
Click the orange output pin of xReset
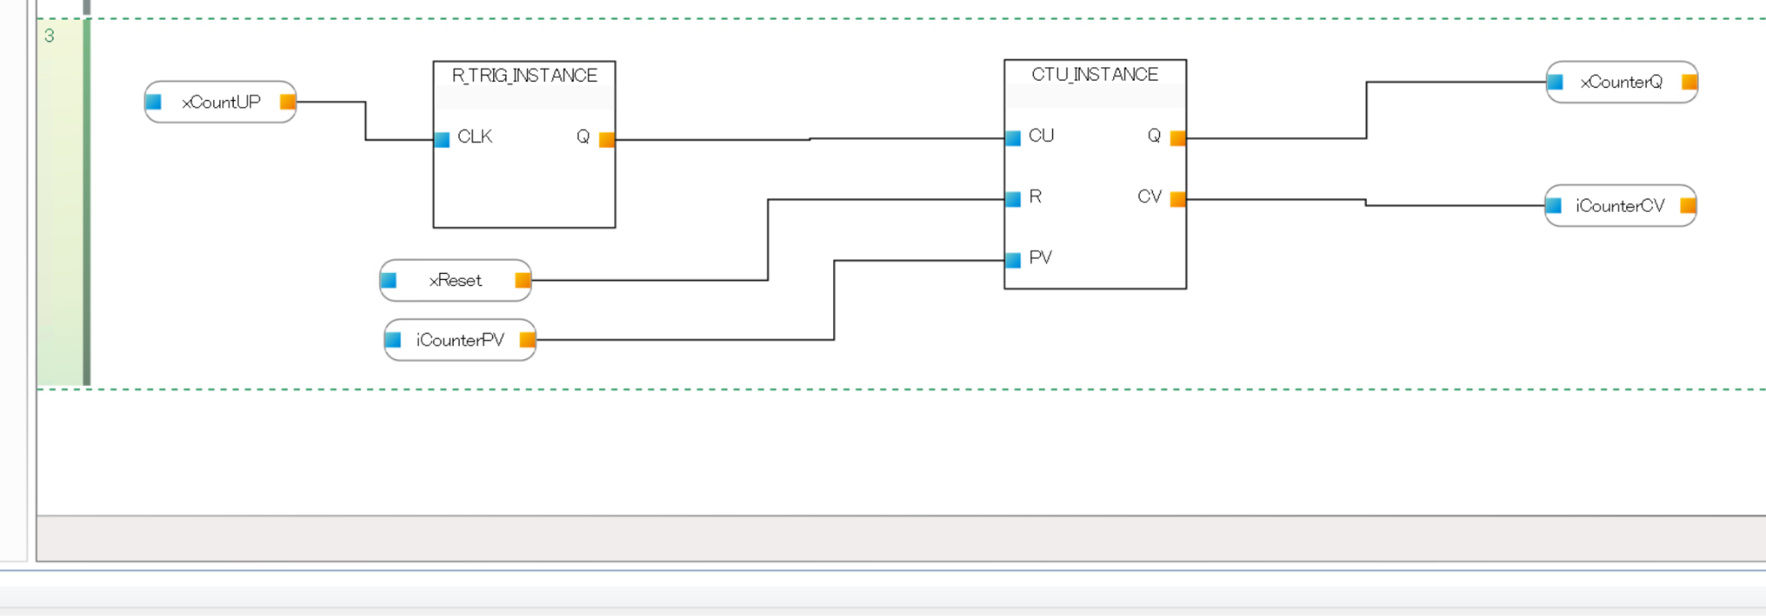click(523, 280)
